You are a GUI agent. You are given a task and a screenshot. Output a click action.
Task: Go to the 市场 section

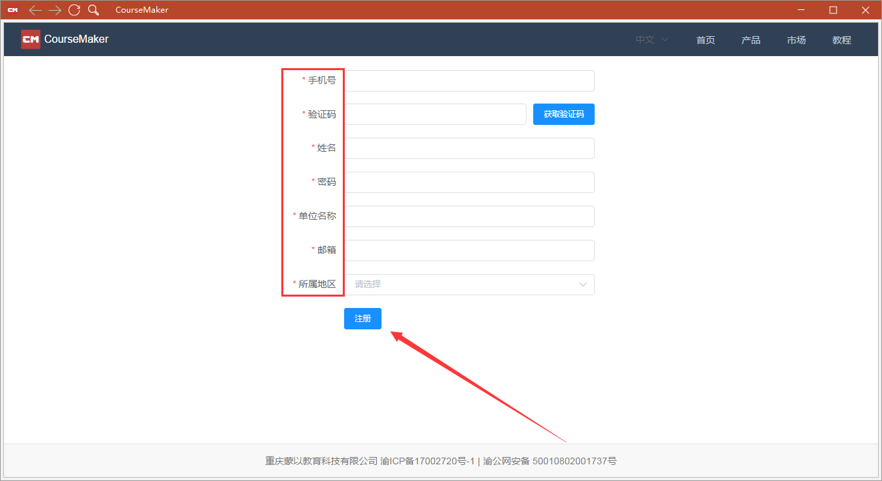pos(796,39)
